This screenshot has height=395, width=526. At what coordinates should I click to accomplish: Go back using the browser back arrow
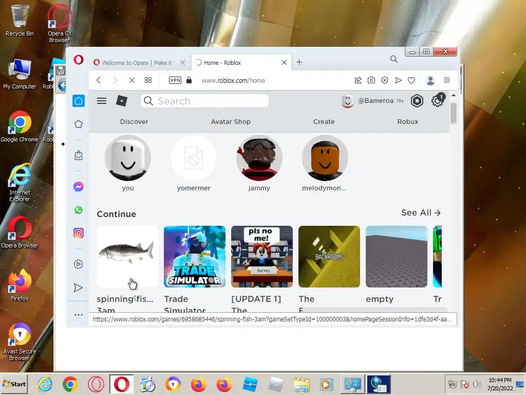point(99,80)
